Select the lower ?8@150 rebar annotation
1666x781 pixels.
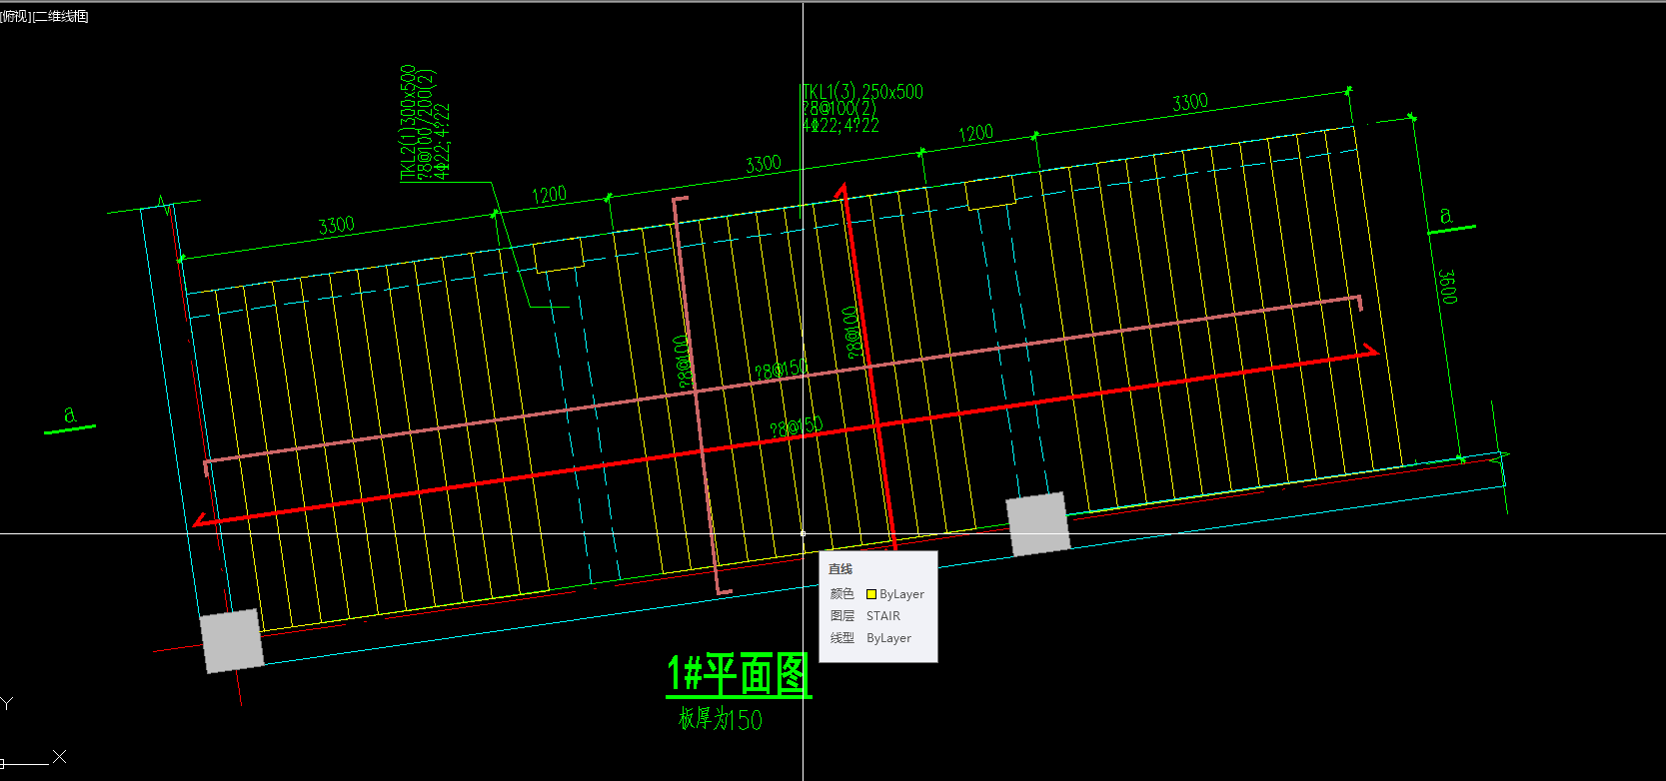click(x=796, y=426)
